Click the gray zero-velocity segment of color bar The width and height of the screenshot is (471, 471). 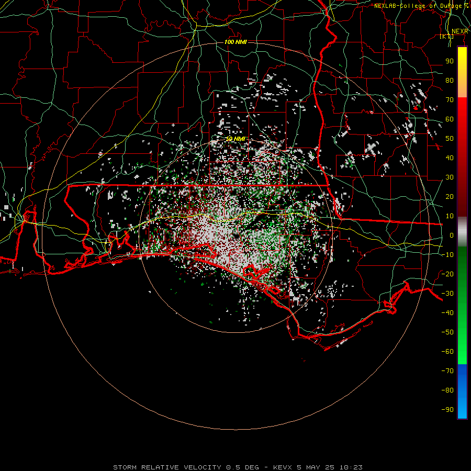[462, 232]
